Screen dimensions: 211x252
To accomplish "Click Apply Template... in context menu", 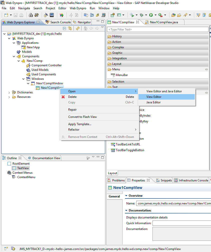I will tap(99, 124).
